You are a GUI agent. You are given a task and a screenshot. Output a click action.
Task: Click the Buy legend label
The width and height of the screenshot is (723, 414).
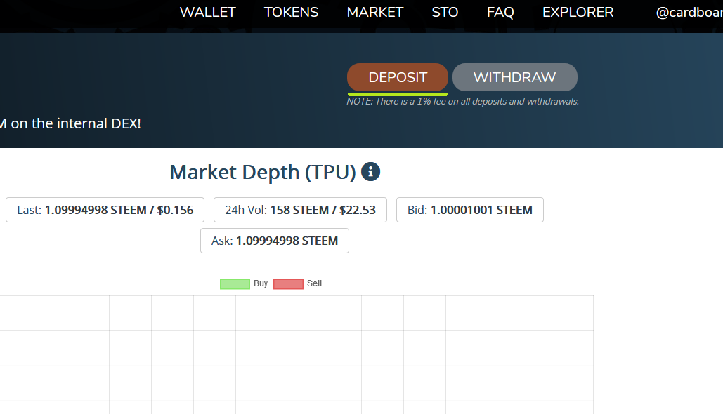[x=261, y=283]
